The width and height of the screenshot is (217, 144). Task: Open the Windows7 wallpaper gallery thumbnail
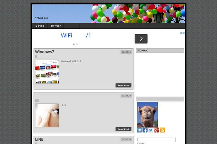47,72
